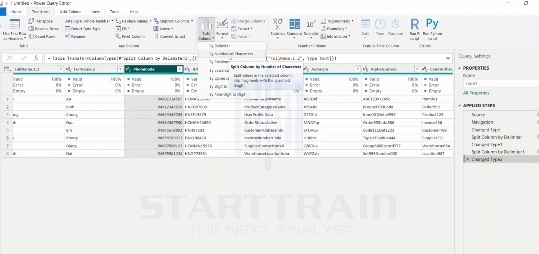This screenshot has height=254, width=539.
Task: Click the Time column tool
Action: click(380, 29)
